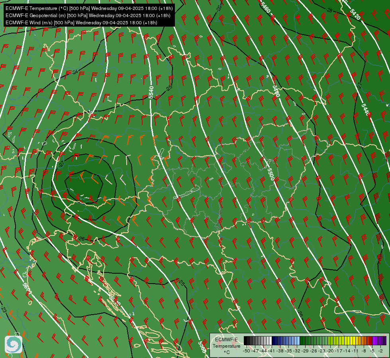
Task: Click the -28 isotherm label
Action: pyautogui.click(x=329, y=10)
